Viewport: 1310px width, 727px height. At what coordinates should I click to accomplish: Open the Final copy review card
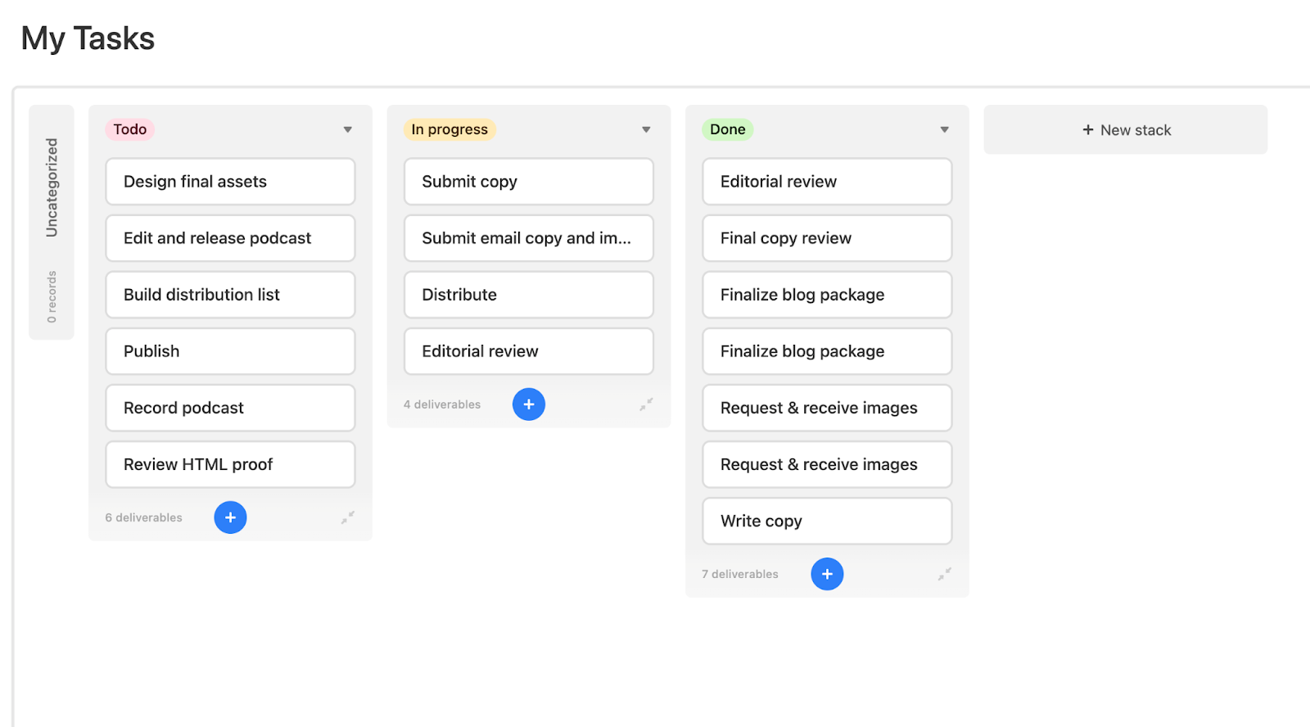click(x=827, y=238)
